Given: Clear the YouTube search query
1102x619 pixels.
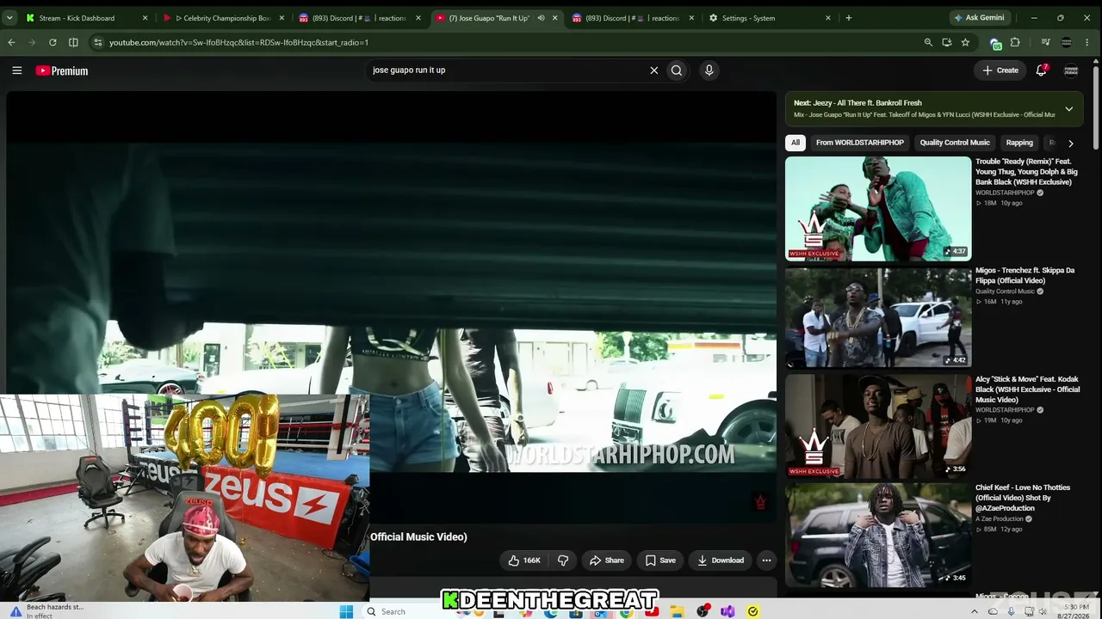Looking at the screenshot, I should tap(653, 70).
